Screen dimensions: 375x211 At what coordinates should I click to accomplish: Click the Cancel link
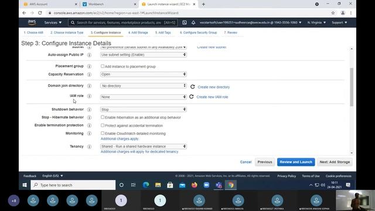tap(246, 162)
